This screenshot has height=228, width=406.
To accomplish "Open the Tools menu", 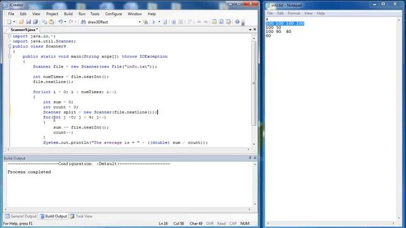I will coord(95,14).
